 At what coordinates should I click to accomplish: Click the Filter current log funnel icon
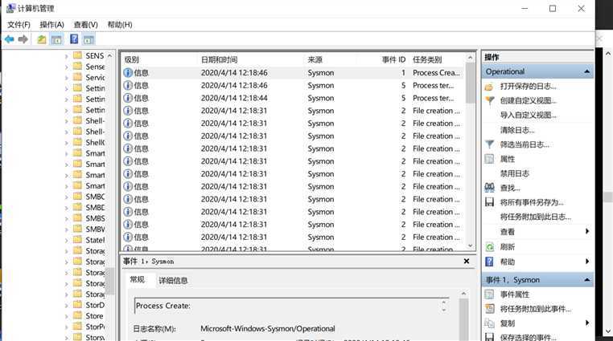pos(489,144)
